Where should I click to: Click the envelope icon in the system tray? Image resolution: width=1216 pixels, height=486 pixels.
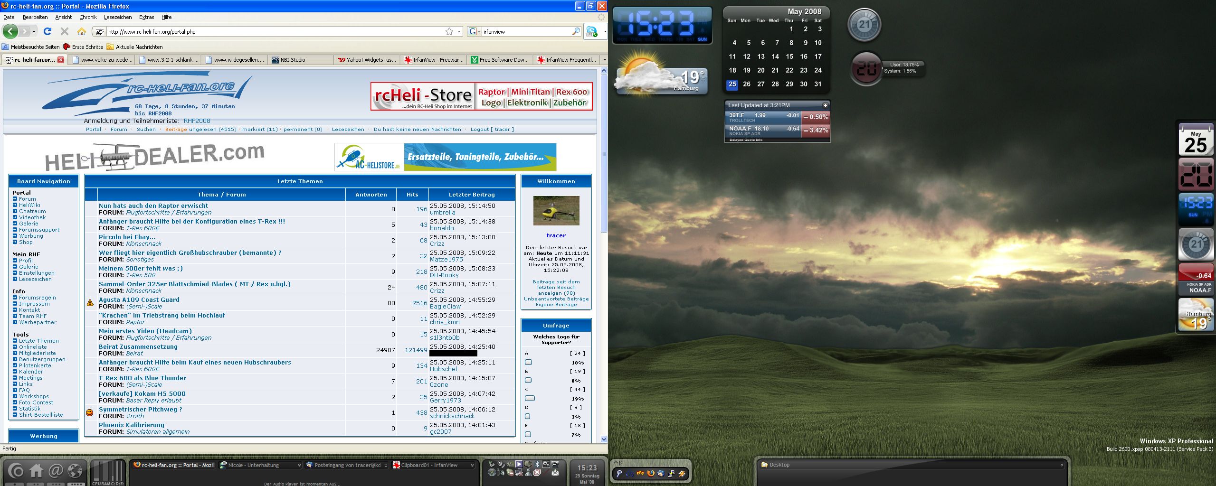click(x=555, y=472)
